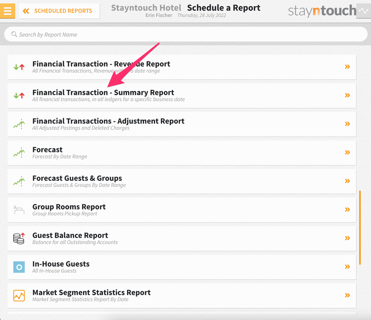Click the In-House Guests blue icon
371x320 pixels.
pyautogui.click(x=19, y=267)
